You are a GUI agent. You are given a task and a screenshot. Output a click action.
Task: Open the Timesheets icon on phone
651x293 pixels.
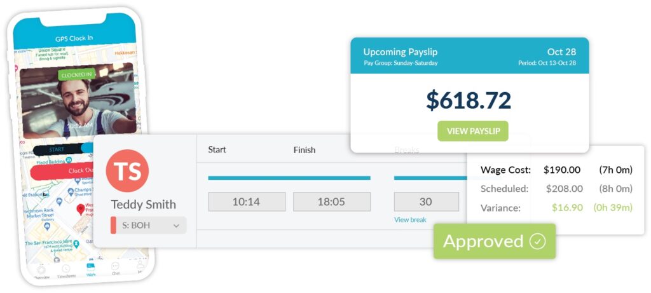click(x=65, y=270)
